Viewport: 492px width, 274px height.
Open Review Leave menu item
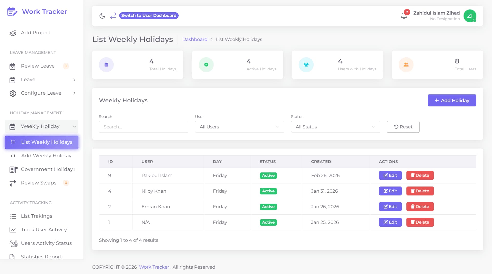click(42, 66)
